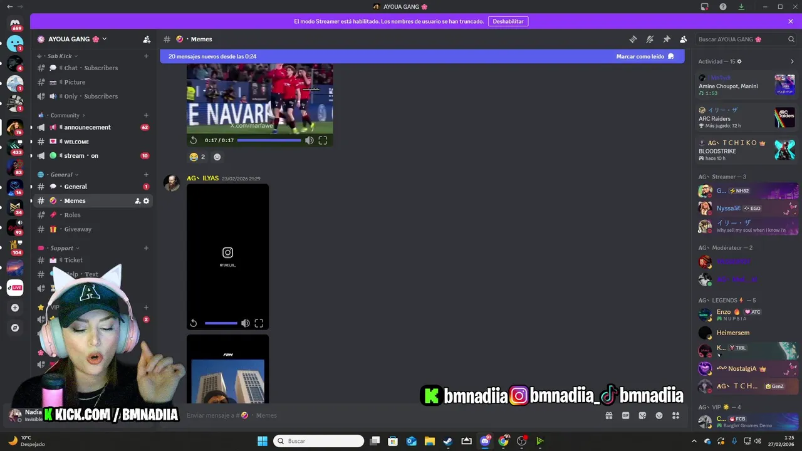Open the Roles channel
This screenshot has height=451, width=802.
[x=93, y=215]
